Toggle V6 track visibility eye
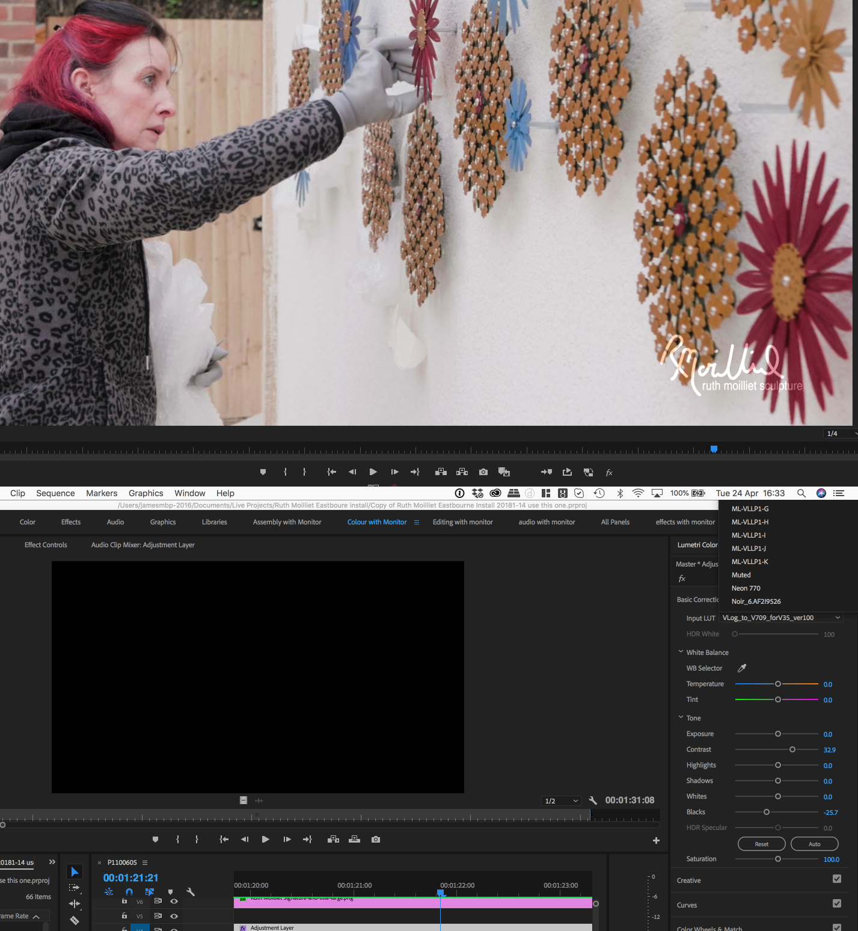 pyautogui.click(x=174, y=901)
